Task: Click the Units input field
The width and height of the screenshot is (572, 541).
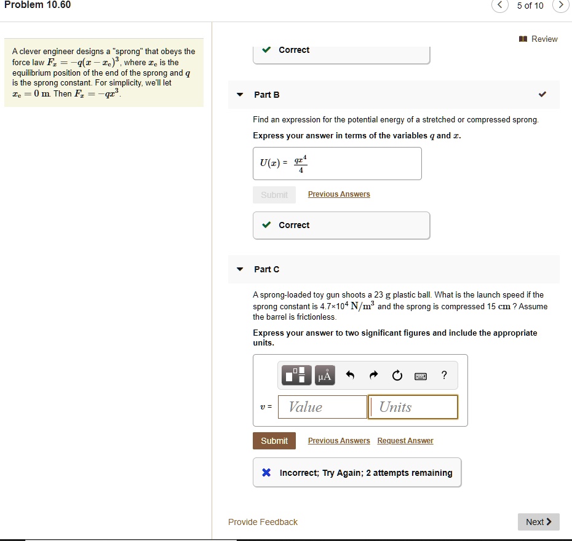Action: point(413,407)
